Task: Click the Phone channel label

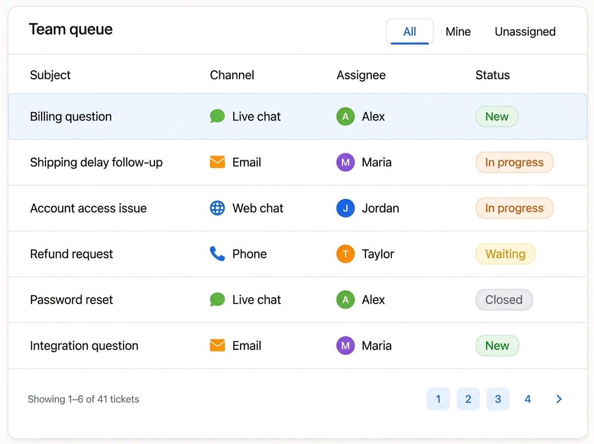Action: (249, 254)
